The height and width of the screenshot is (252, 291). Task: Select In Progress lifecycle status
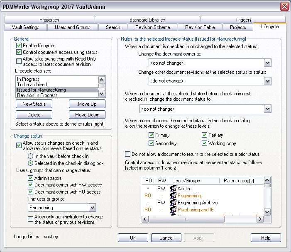click(x=57, y=79)
